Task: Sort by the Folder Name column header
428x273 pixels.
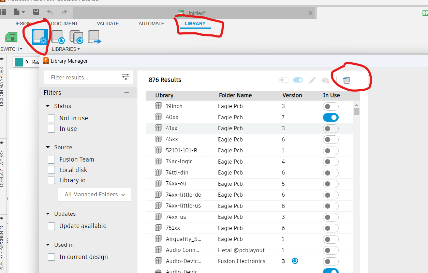Action: (235, 95)
